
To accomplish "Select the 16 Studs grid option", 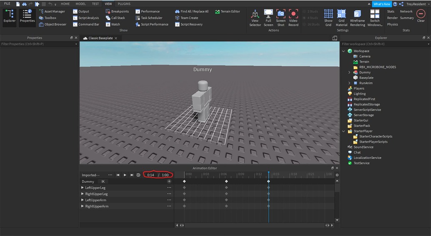I will pos(311,24).
